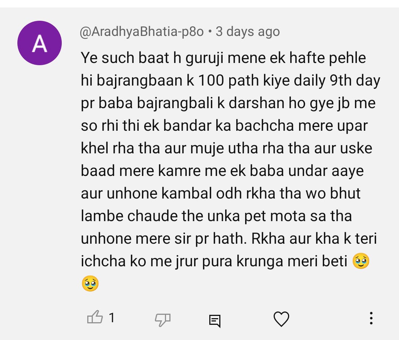Image resolution: width=399 pixels, height=340 pixels.
Task: Click the line 'baad mere kamre me ek baba'
Action: [x=222, y=171]
